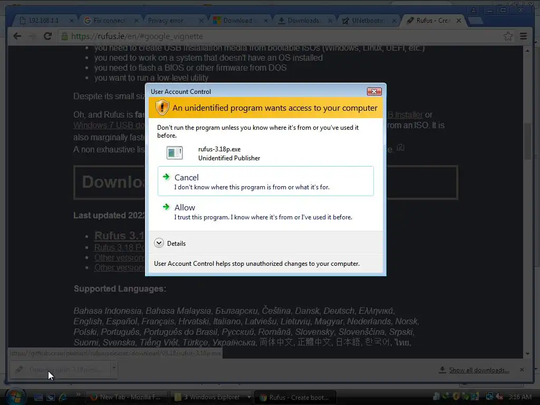
Task: Switch to New Tab - Mozilla Firefox taskbar button
Action: [126, 397]
